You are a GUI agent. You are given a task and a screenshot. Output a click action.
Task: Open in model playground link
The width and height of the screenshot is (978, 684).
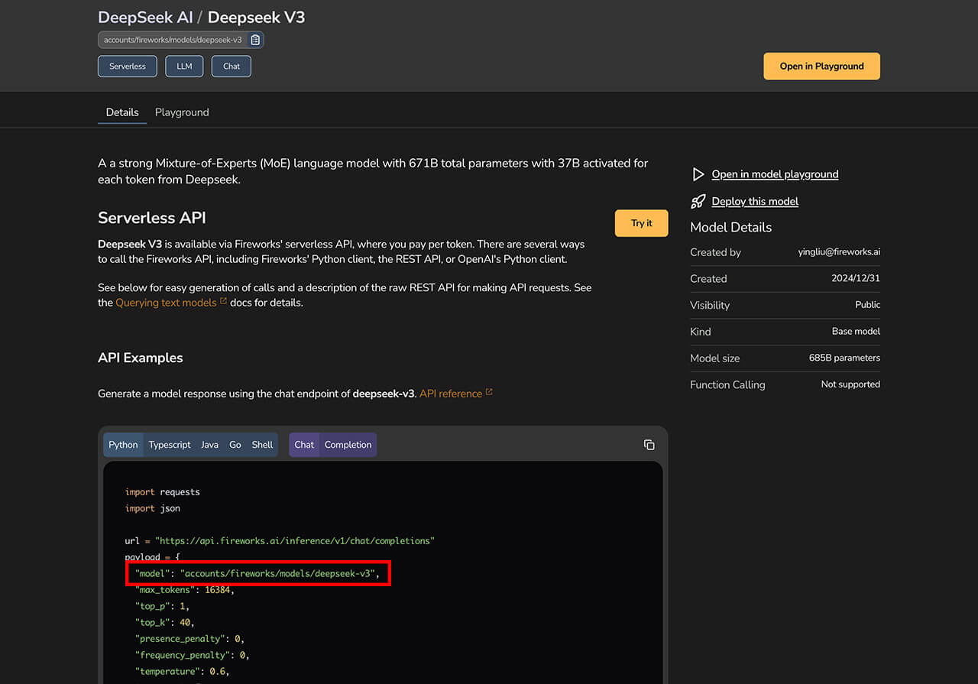(x=775, y=174)
